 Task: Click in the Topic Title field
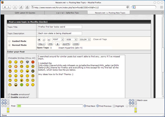point(60,27)
